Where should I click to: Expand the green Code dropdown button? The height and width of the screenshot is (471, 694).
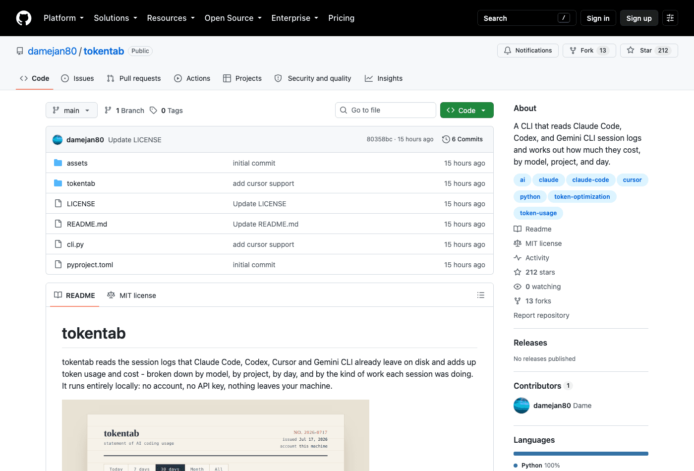[x=467, y=110]
